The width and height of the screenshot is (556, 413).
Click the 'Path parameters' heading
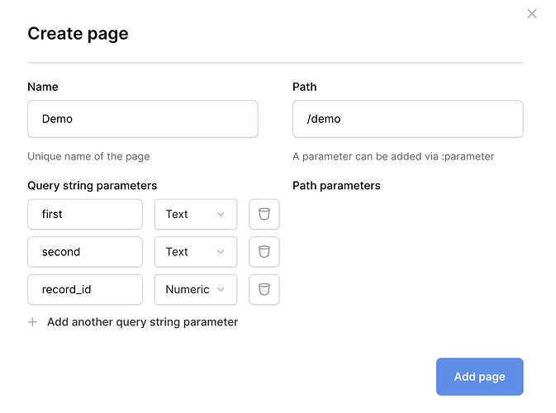(336, 186)
